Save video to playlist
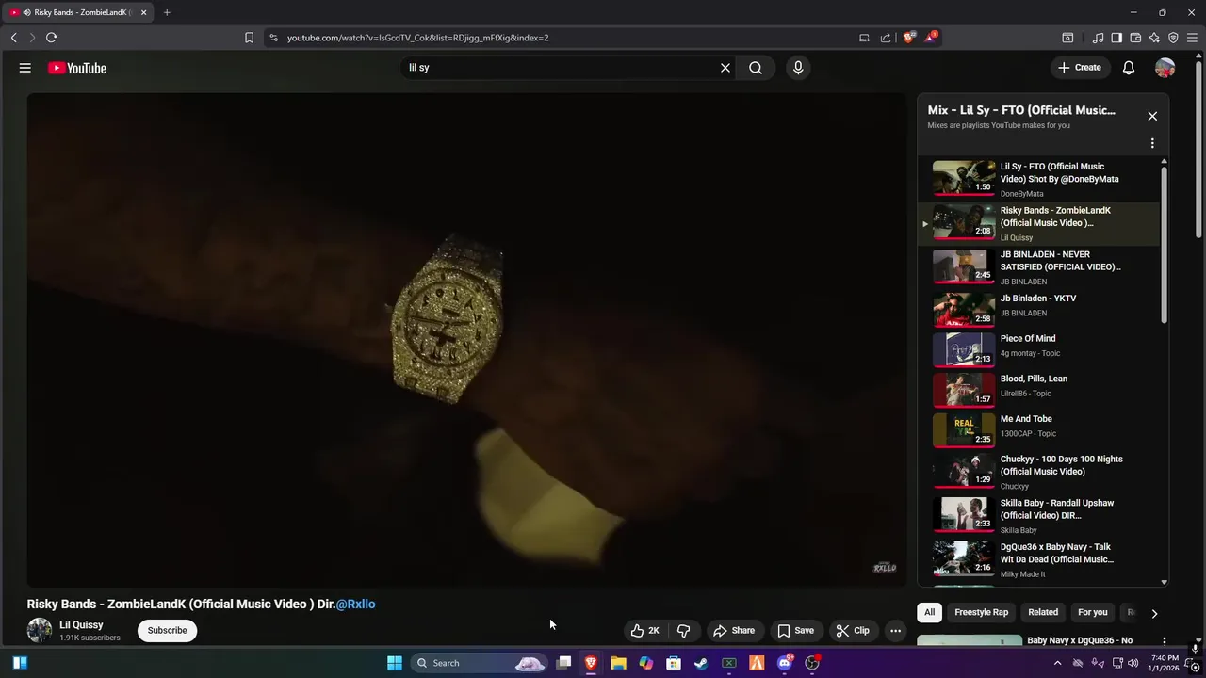 coord(795,631)
